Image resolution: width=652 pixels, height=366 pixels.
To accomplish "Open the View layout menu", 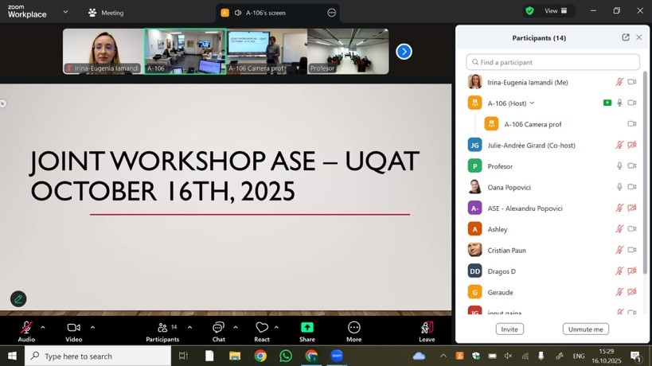I will pyautogui.click(x=556, y=11).
